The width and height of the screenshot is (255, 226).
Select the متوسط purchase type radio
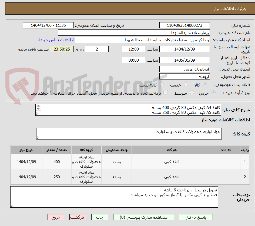[192, 92]
